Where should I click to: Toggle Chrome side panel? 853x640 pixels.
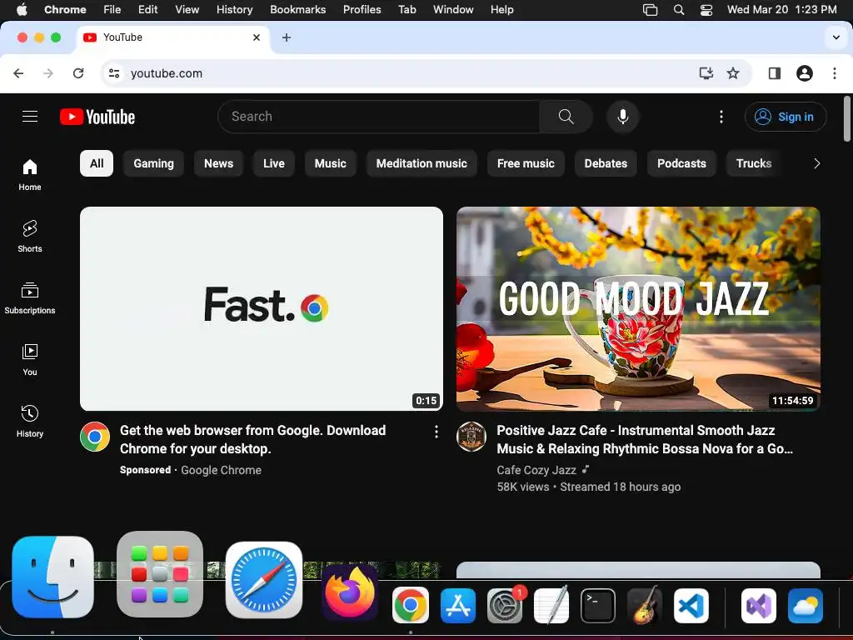pyautogui.click(x=774, y=73)
